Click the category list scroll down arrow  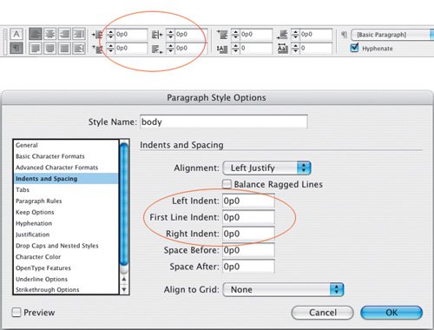[124, 289]
